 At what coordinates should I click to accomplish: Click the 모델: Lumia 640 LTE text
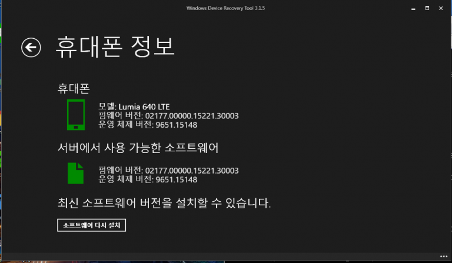[x=134, y=106]
